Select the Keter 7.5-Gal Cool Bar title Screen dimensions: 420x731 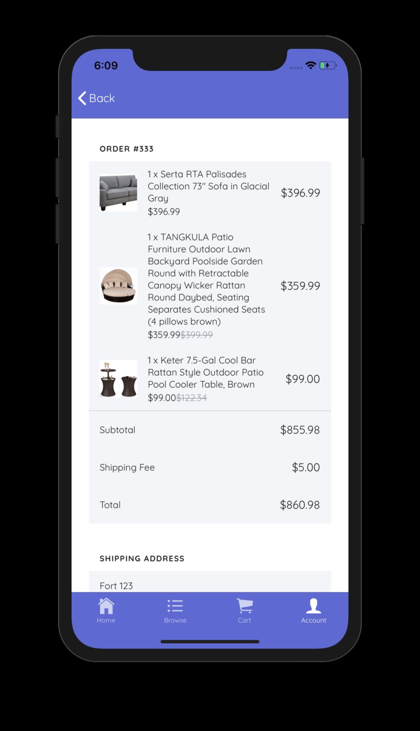205,372
